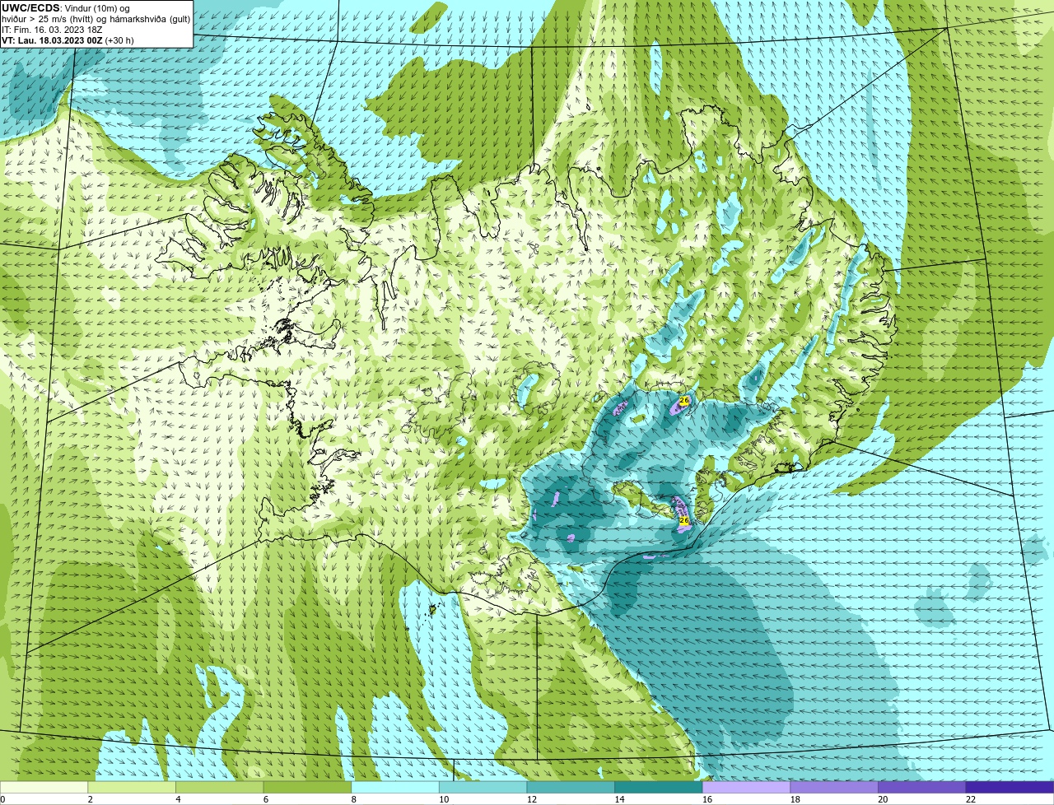Click the dark indigo above-22 m/s swatch
Viewport: 1054px width, 805px height.
(x=1010, y=787)
